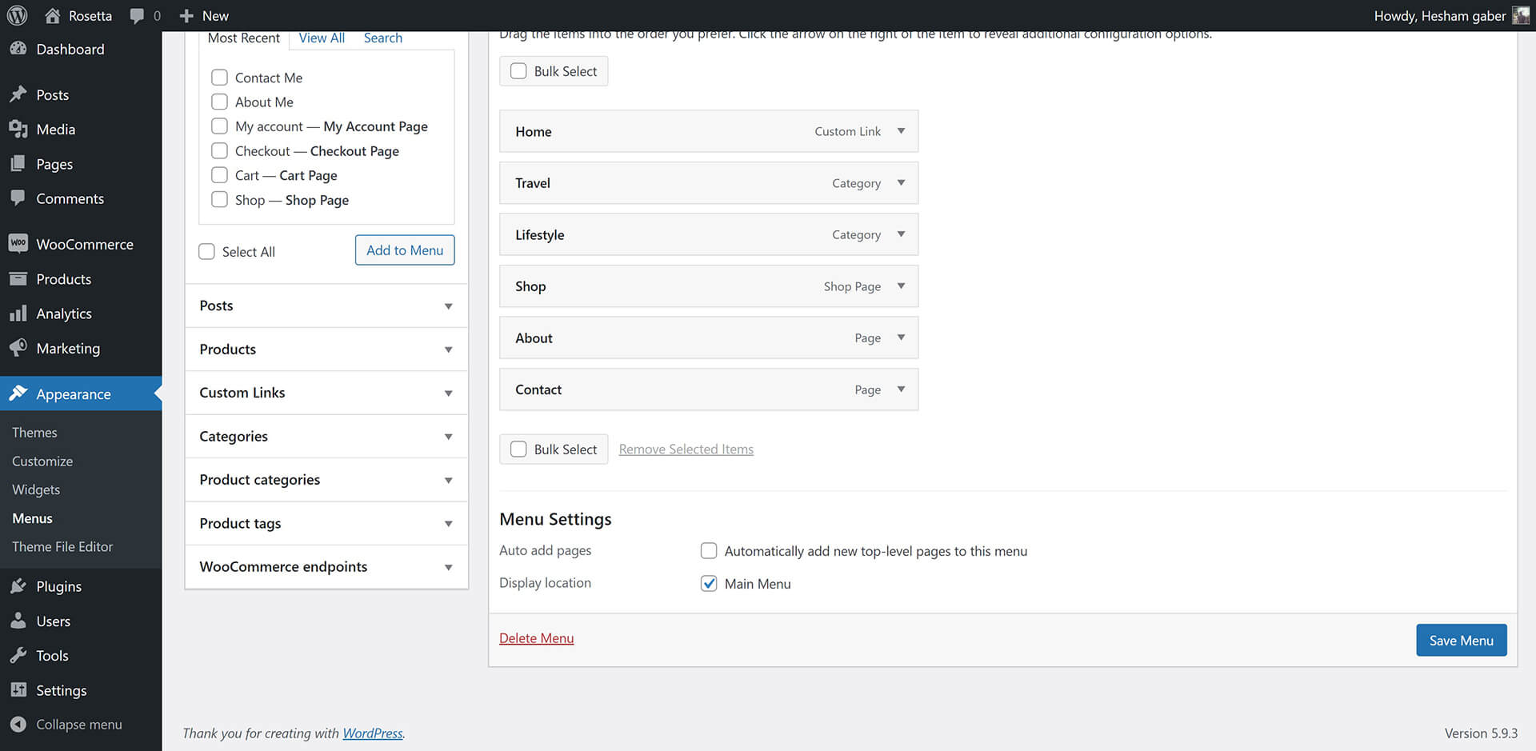1536x751 pixels.
Task: Open the comments bubble icon in admin bar
Action: coord(138,16)
